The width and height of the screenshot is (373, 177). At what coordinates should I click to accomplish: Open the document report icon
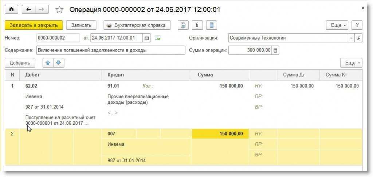tap(183, 25)
